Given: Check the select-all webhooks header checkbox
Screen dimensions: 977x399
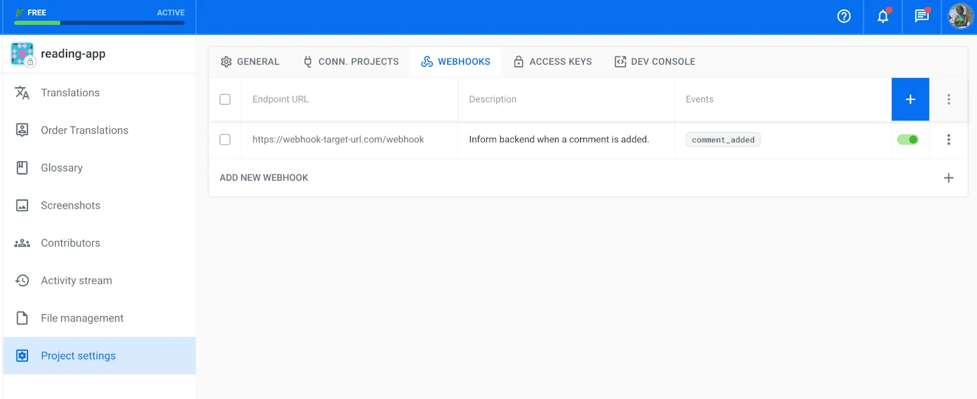Looking at the screenshot, I should point(225,99).
